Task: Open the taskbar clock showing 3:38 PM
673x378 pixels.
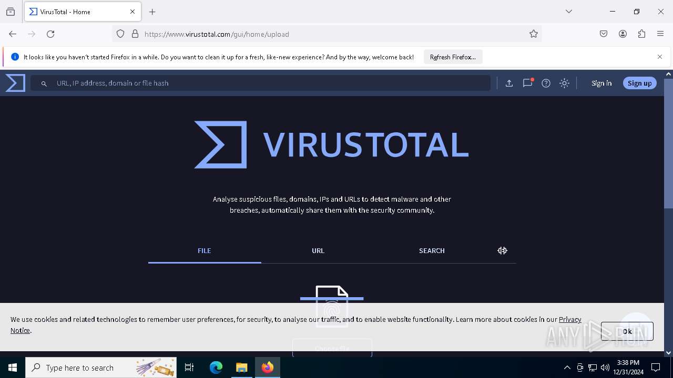Action: click(x=628, y=367)
